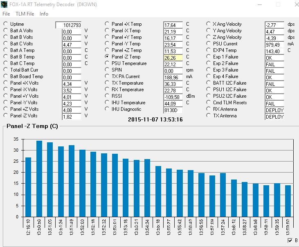
Task: Open the TLM File menu
Action: pyautogui.click(x=25, y=14)
